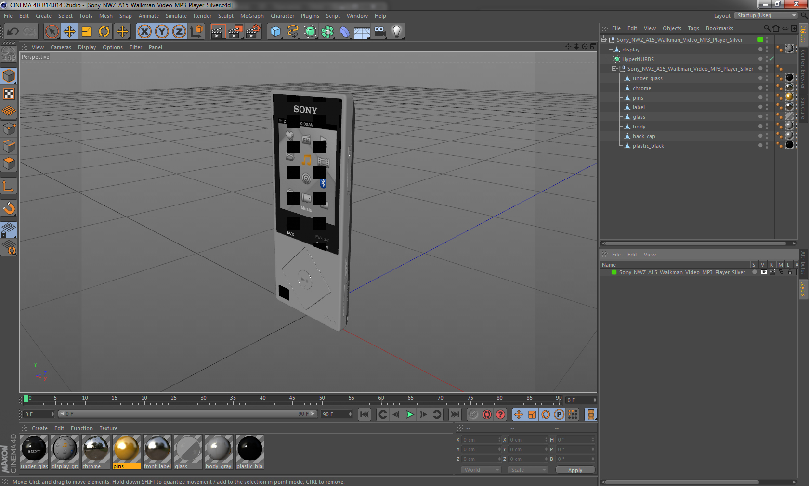This screenshot has height=486, width=809.
Task: Select the glass object in tree
Action: pyautogui.click(x=639, y=117)
